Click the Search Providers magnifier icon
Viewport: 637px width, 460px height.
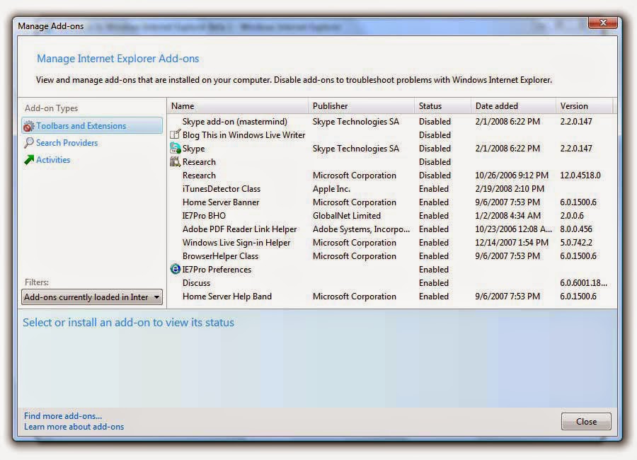[29, 143]
